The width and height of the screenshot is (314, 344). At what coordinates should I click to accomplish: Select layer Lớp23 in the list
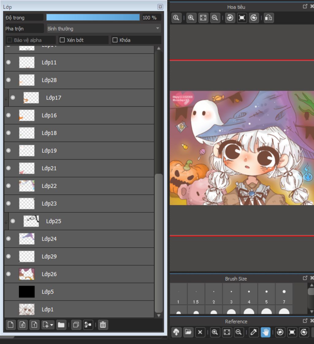79,204
